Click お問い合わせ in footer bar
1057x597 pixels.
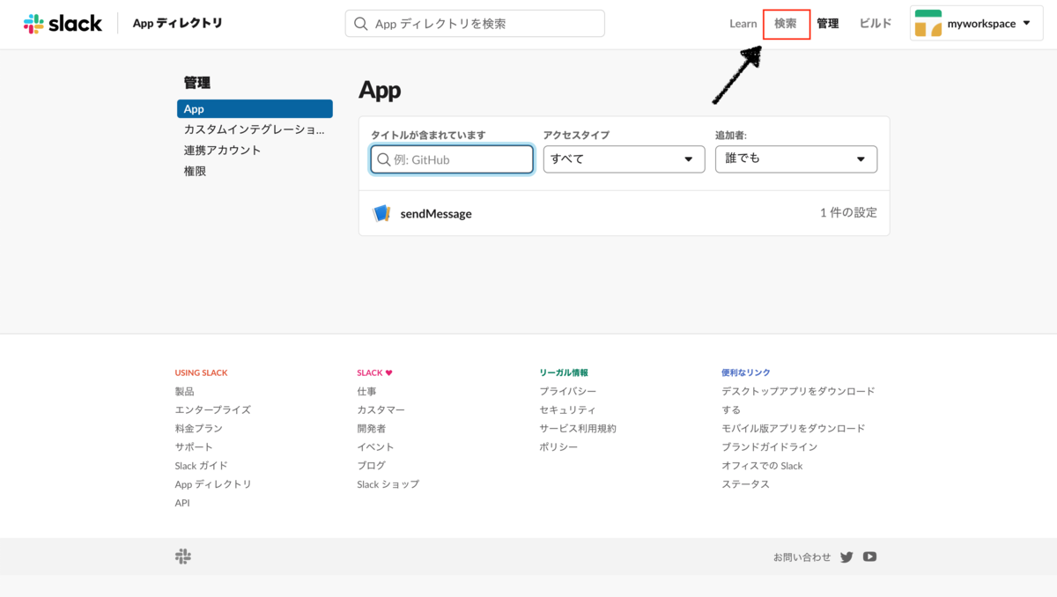pyautogui.click(x=802, y=556)
